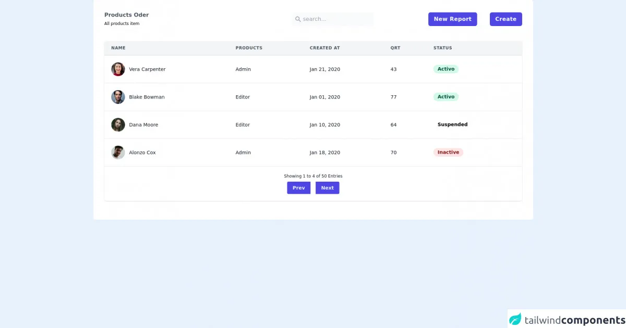Click Alonzo Cox's avatar photo

pos(118,153)
